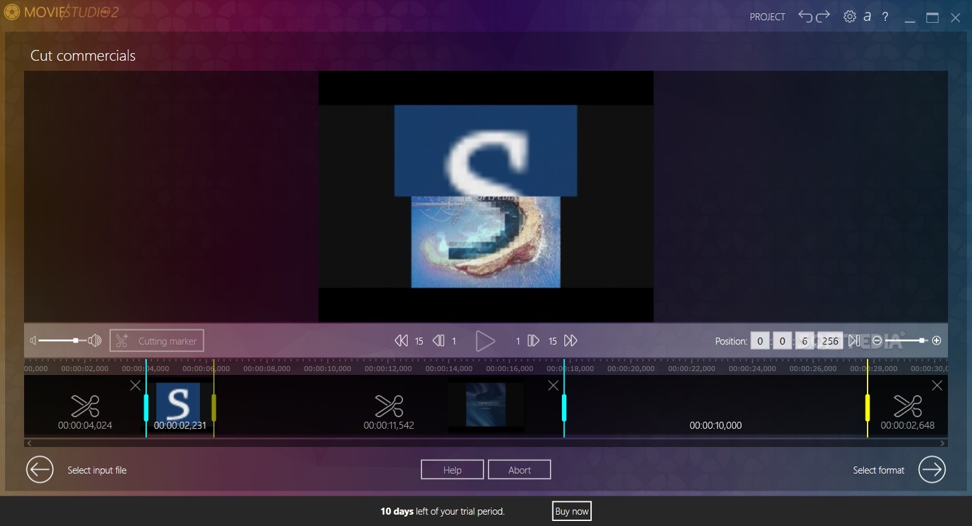Add a Cutting marker
This screenshot has height=526, width=972.
157,341
